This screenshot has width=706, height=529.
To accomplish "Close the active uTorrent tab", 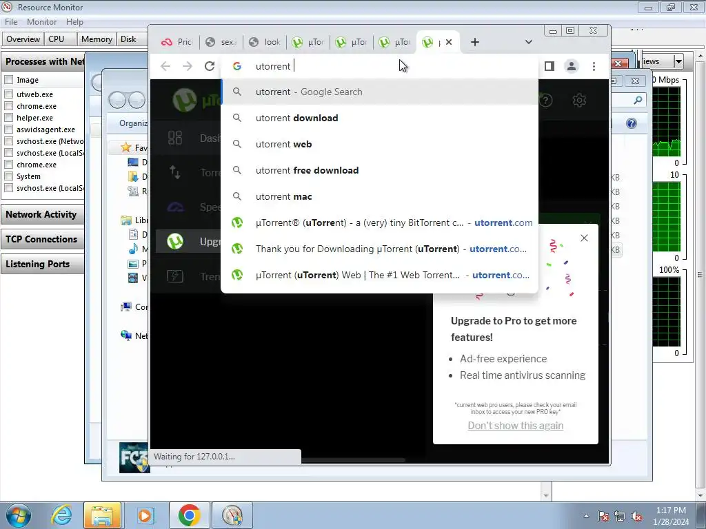I will pyautogui.click(x=448, y=42).
